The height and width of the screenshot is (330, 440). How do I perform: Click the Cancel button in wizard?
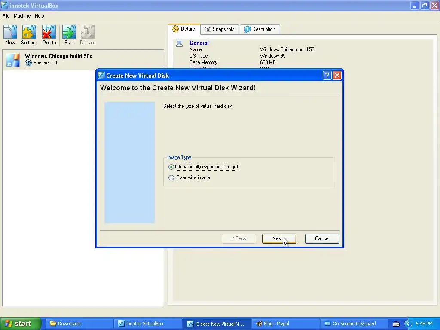click(x=322, y=238)
